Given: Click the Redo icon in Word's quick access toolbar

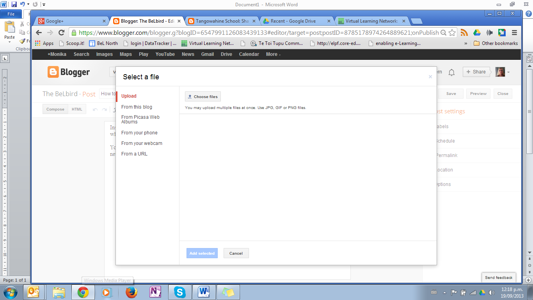Looking at the screenshot, I should (x=35, y=4).
